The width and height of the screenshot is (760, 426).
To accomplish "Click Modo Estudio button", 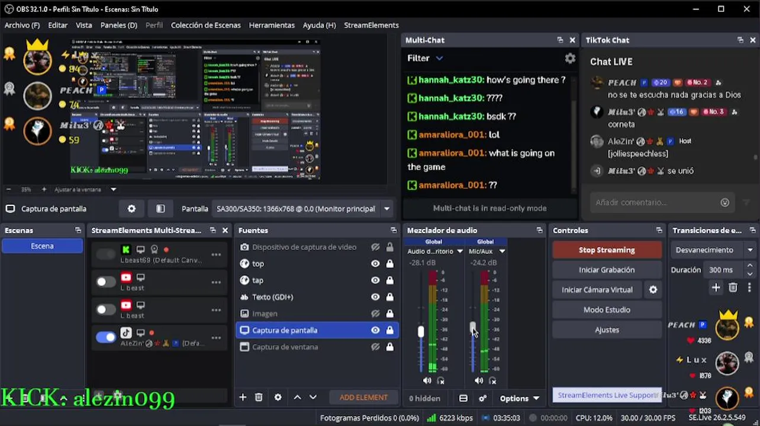I will [607, 310].
